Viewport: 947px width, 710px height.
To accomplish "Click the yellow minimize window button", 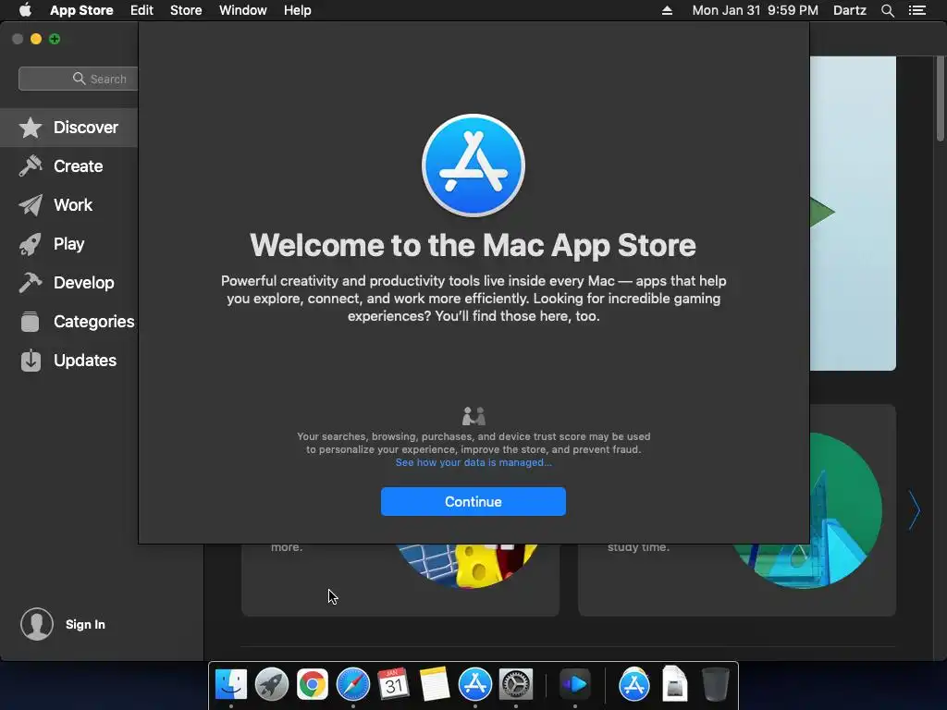I will (36, 39).
